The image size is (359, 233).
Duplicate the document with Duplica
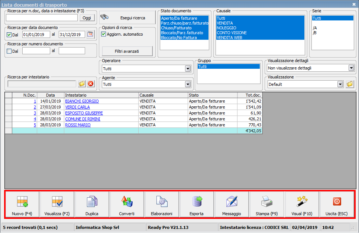[x=92, y=204]
